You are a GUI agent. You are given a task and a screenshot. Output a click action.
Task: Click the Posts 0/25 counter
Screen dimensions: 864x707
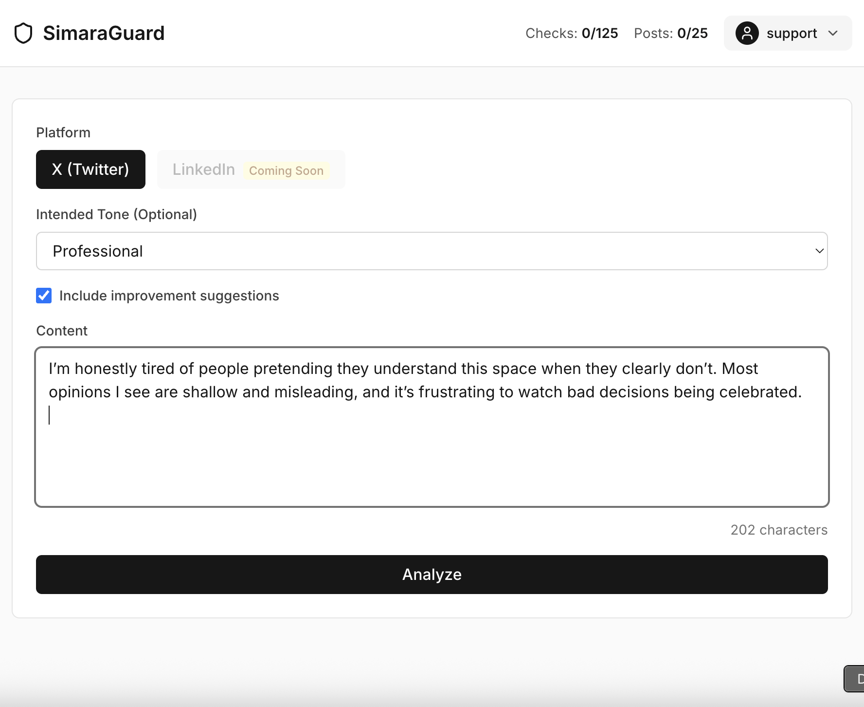pyautogui.click(x=670, y=33)
